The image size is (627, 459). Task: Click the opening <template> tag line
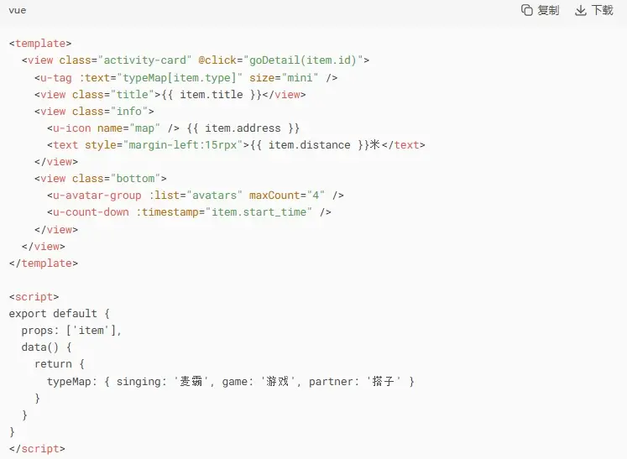tap(40, 43)
